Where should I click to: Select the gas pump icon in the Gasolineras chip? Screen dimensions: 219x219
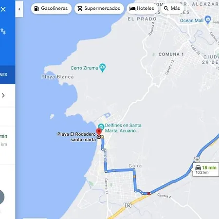pos(36,8)
